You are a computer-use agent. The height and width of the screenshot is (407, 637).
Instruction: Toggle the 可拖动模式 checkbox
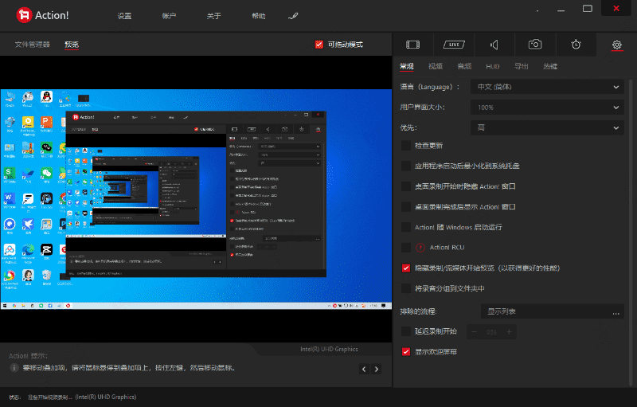tap(319, 45)
